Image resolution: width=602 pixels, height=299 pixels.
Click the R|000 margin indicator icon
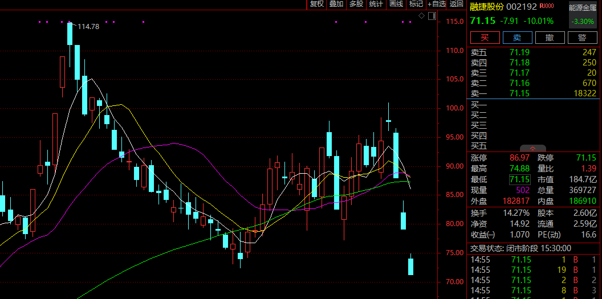[547, 6]
